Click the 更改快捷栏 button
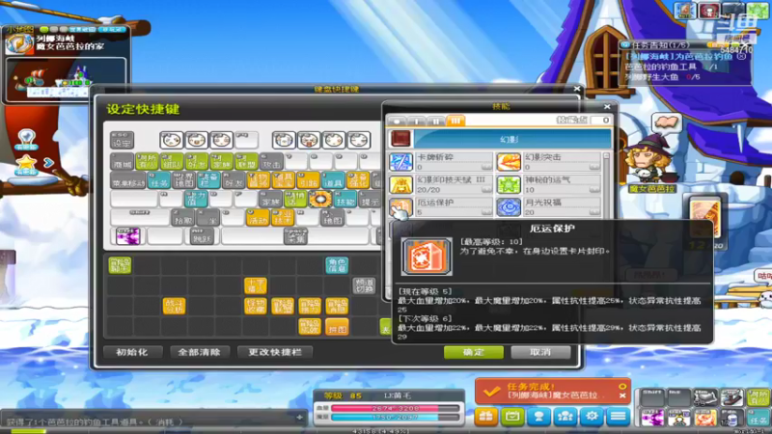Screen dimensions: 772x434 [x=275, y=352]
